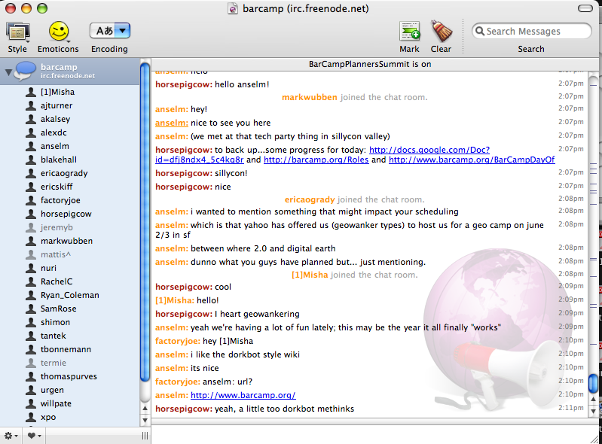Open the docs.google.com/Doc link
The width and height of the screenshot is (602, 444).
tap(429, 150)
